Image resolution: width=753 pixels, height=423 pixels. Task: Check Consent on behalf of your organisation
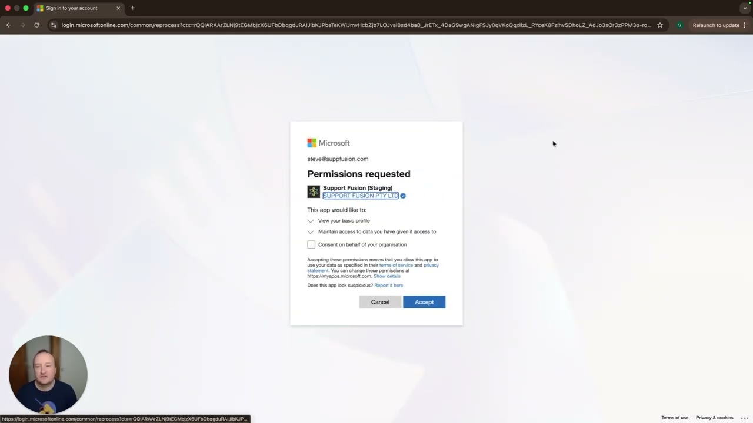click(311, 244)
